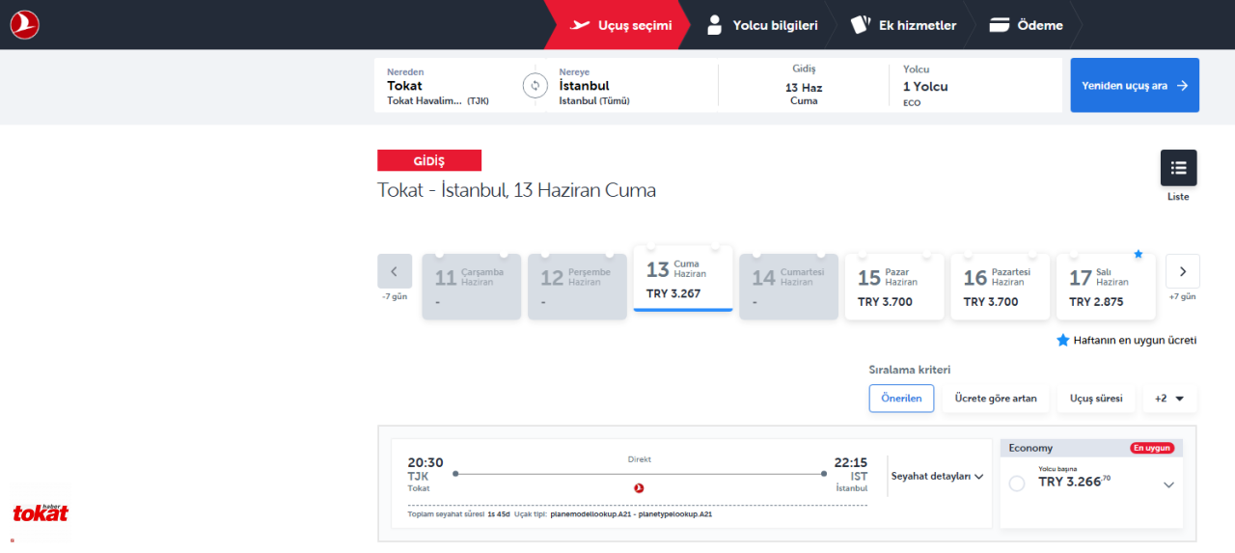1235x553 pixels.
Task: Click the En uygun badge
Action: (x=1152, y=448)
